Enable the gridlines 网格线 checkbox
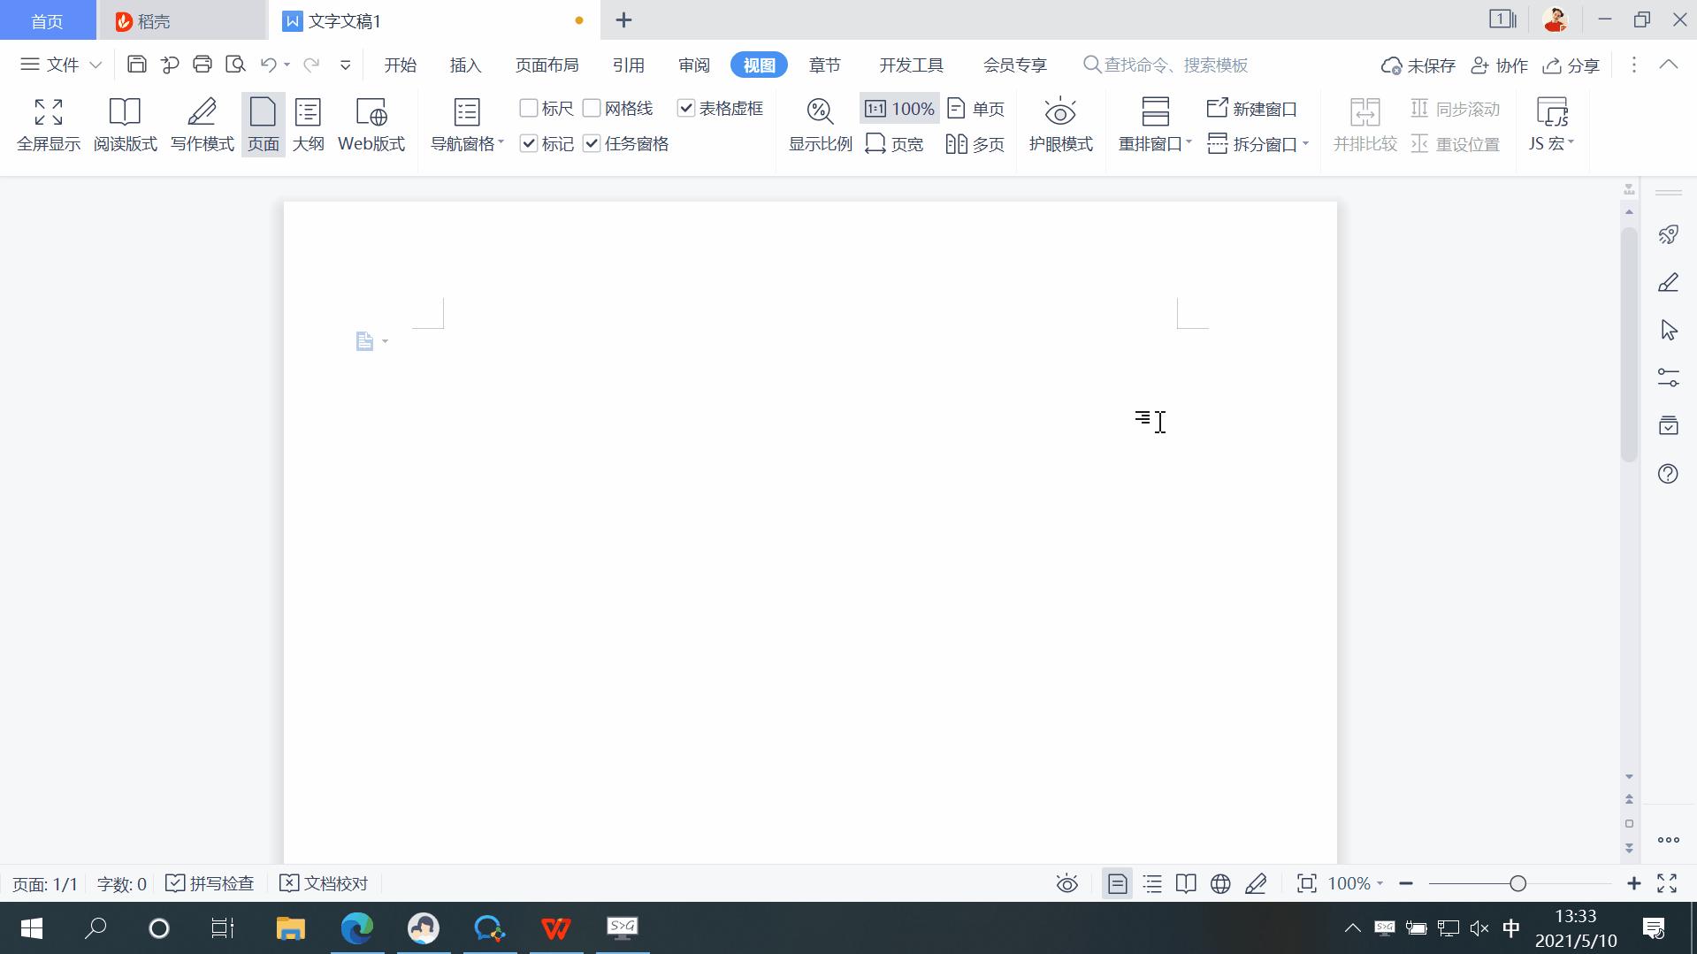 [592, 108]
